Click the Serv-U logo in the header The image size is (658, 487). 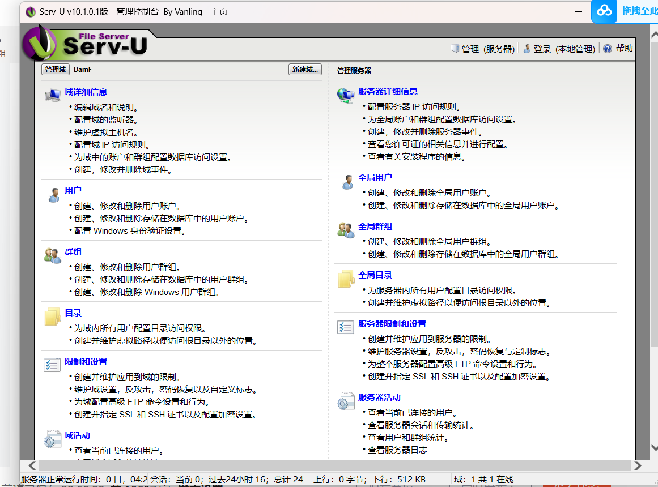pos(86,43)
